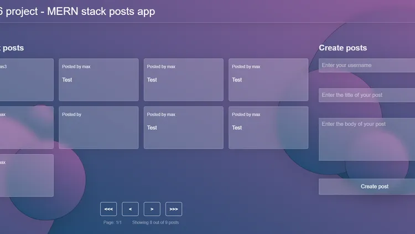Click the 'Create posts' heading

(343, 48)
